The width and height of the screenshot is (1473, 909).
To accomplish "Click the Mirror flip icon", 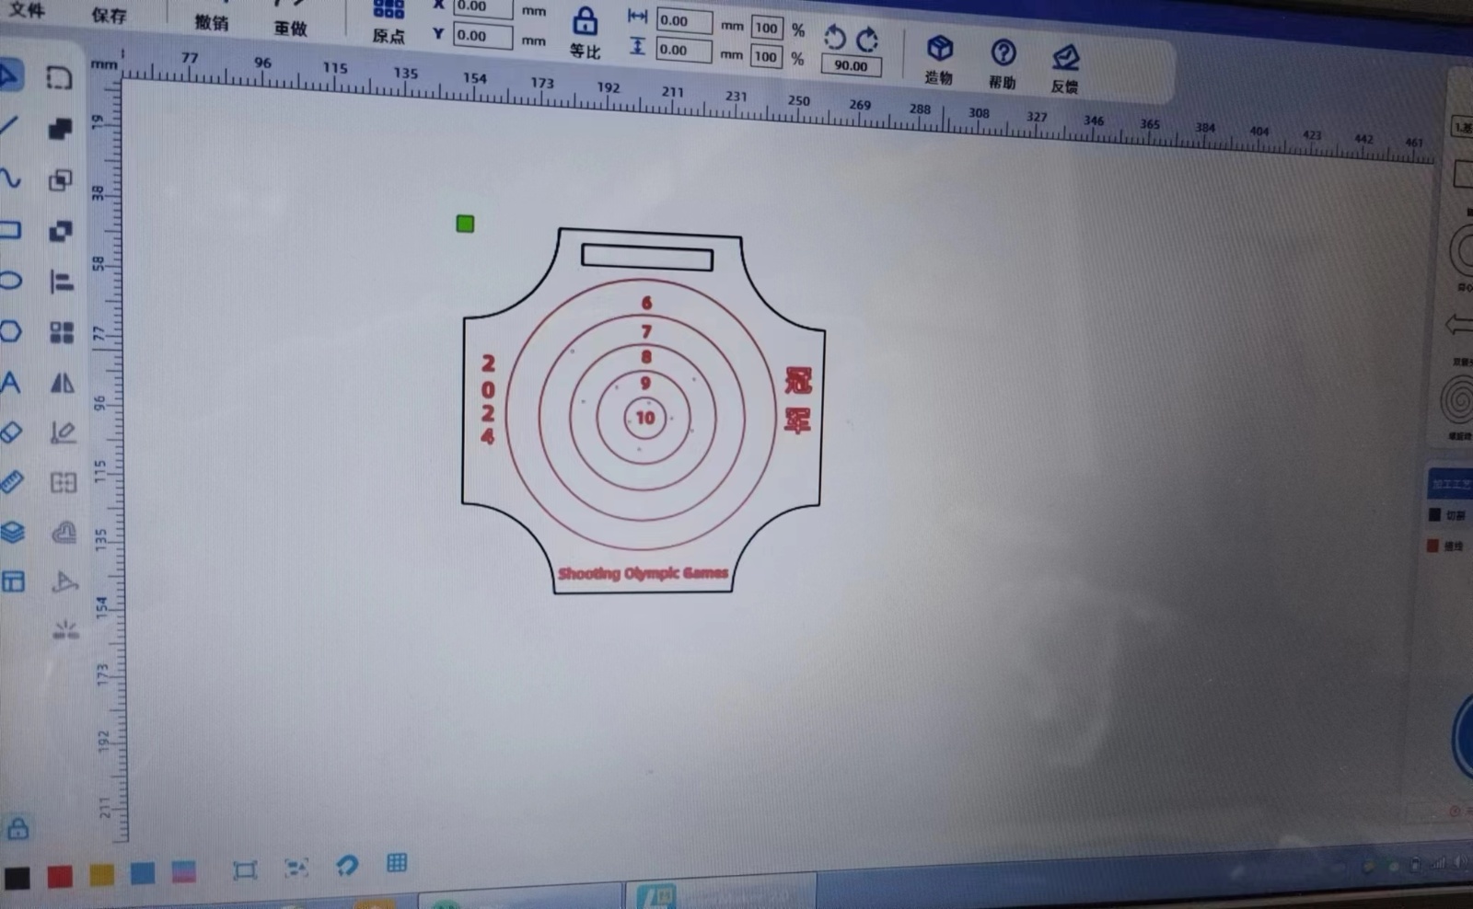I will [x=62, y=383].
